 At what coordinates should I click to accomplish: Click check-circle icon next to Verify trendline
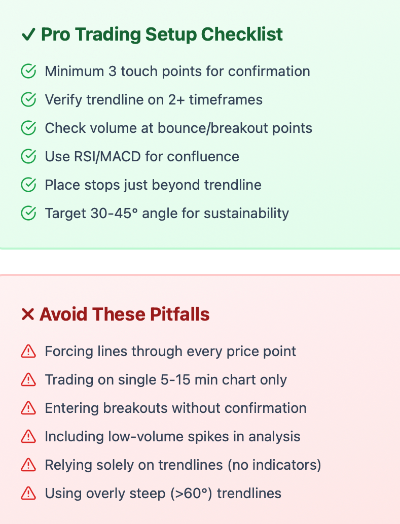tap(28, 99)
